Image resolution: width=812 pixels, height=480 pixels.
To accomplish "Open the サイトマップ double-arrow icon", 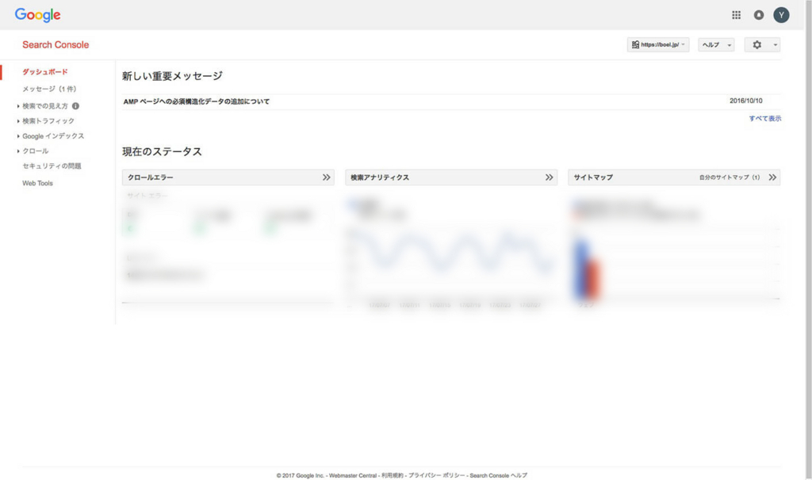I will point(772,177).
